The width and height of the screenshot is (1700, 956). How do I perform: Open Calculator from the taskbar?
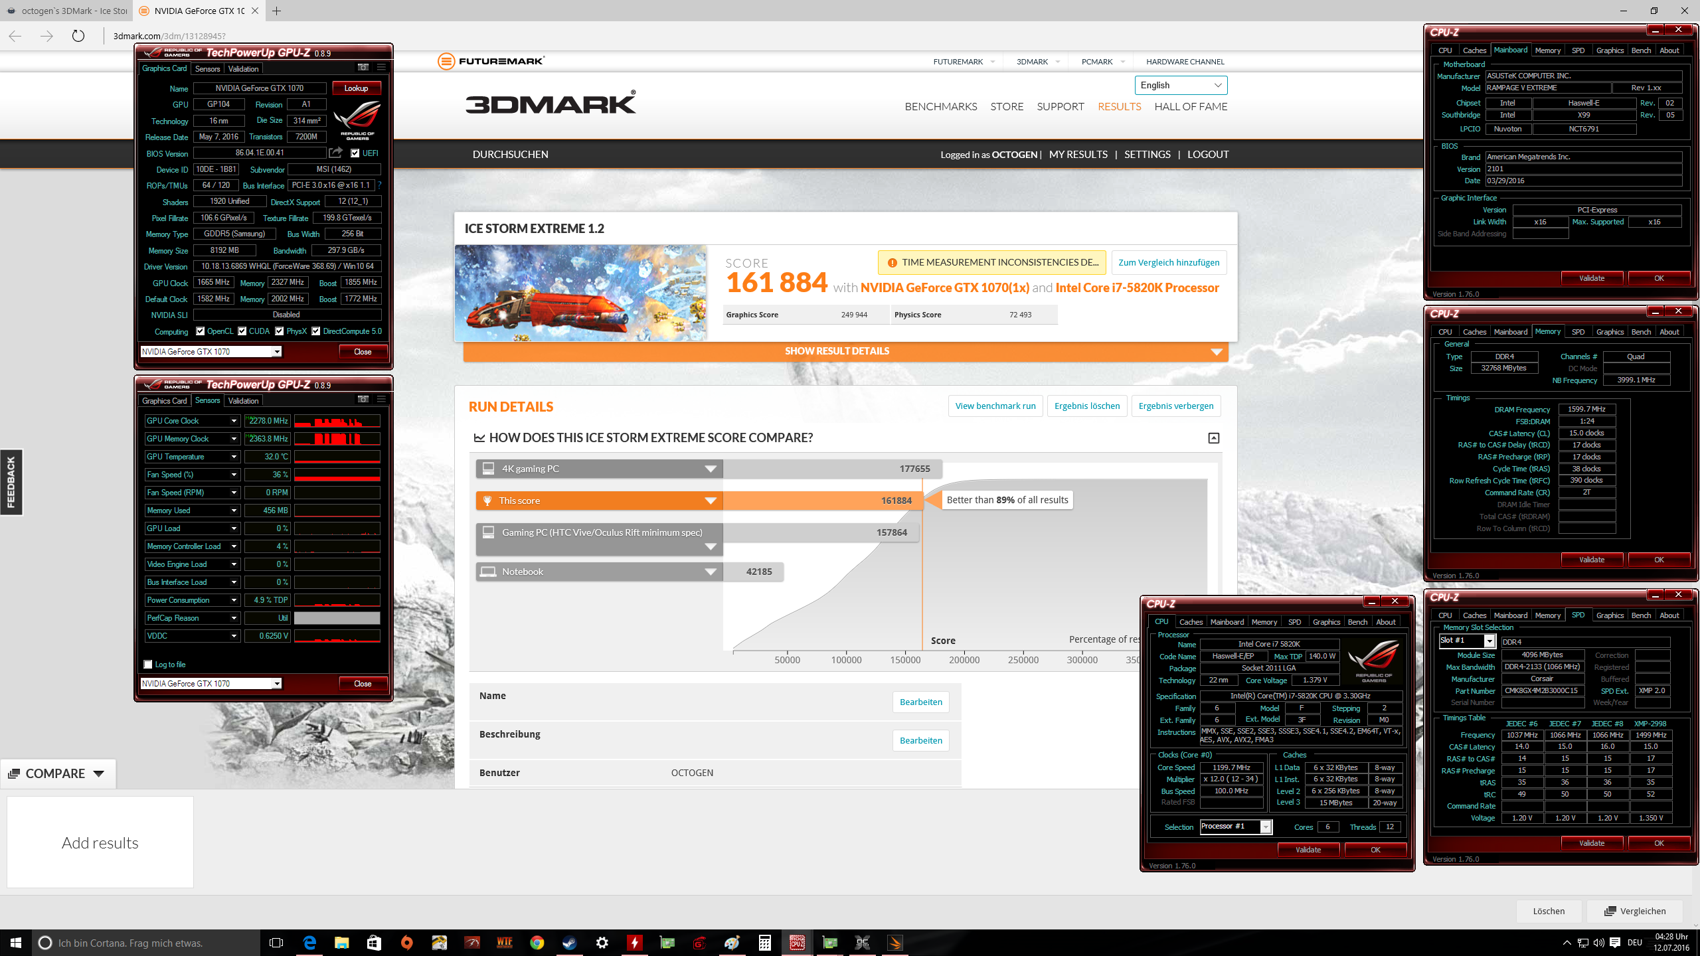765,943
